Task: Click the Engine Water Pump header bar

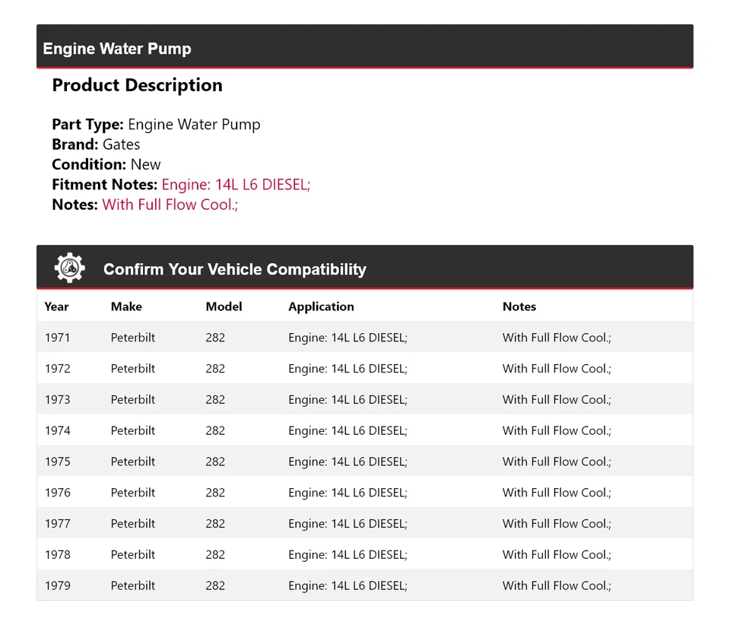Action: (364, 49)
